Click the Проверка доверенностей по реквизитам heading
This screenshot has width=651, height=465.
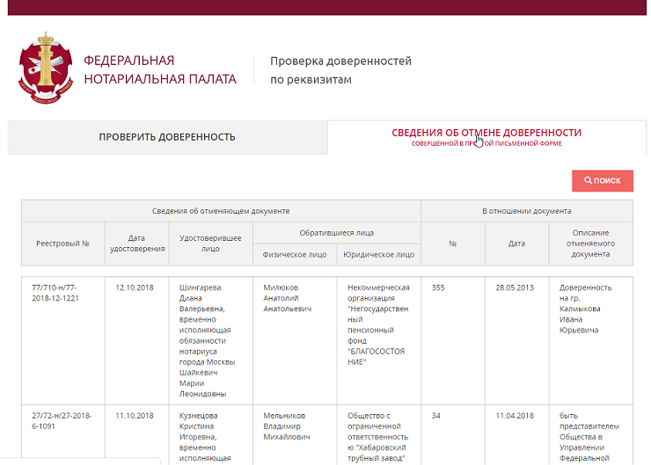click(340, 70)
